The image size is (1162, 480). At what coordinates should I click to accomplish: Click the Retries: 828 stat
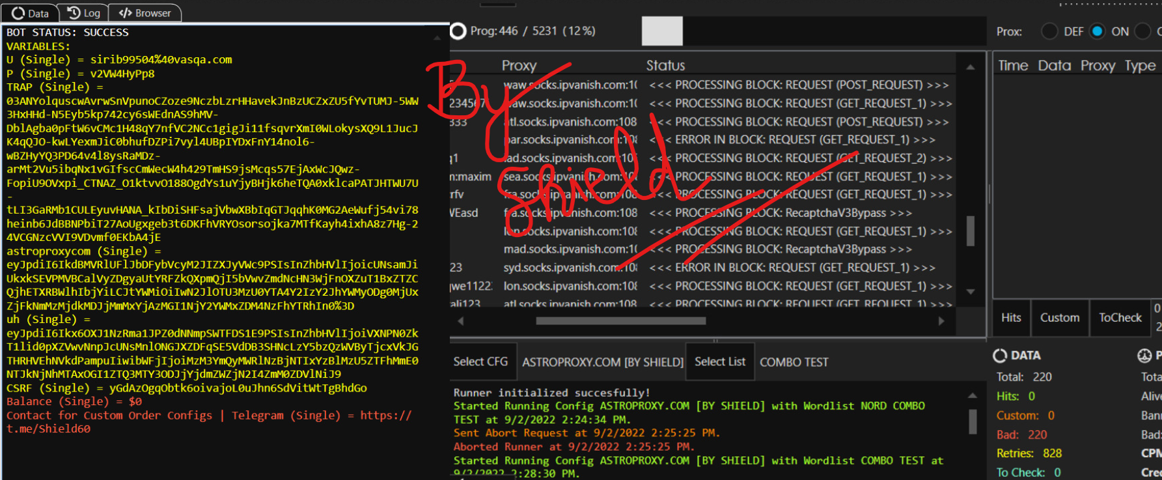tap(1029, 453)
